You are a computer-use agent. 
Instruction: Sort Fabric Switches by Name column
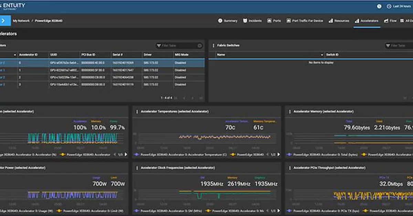270,55
